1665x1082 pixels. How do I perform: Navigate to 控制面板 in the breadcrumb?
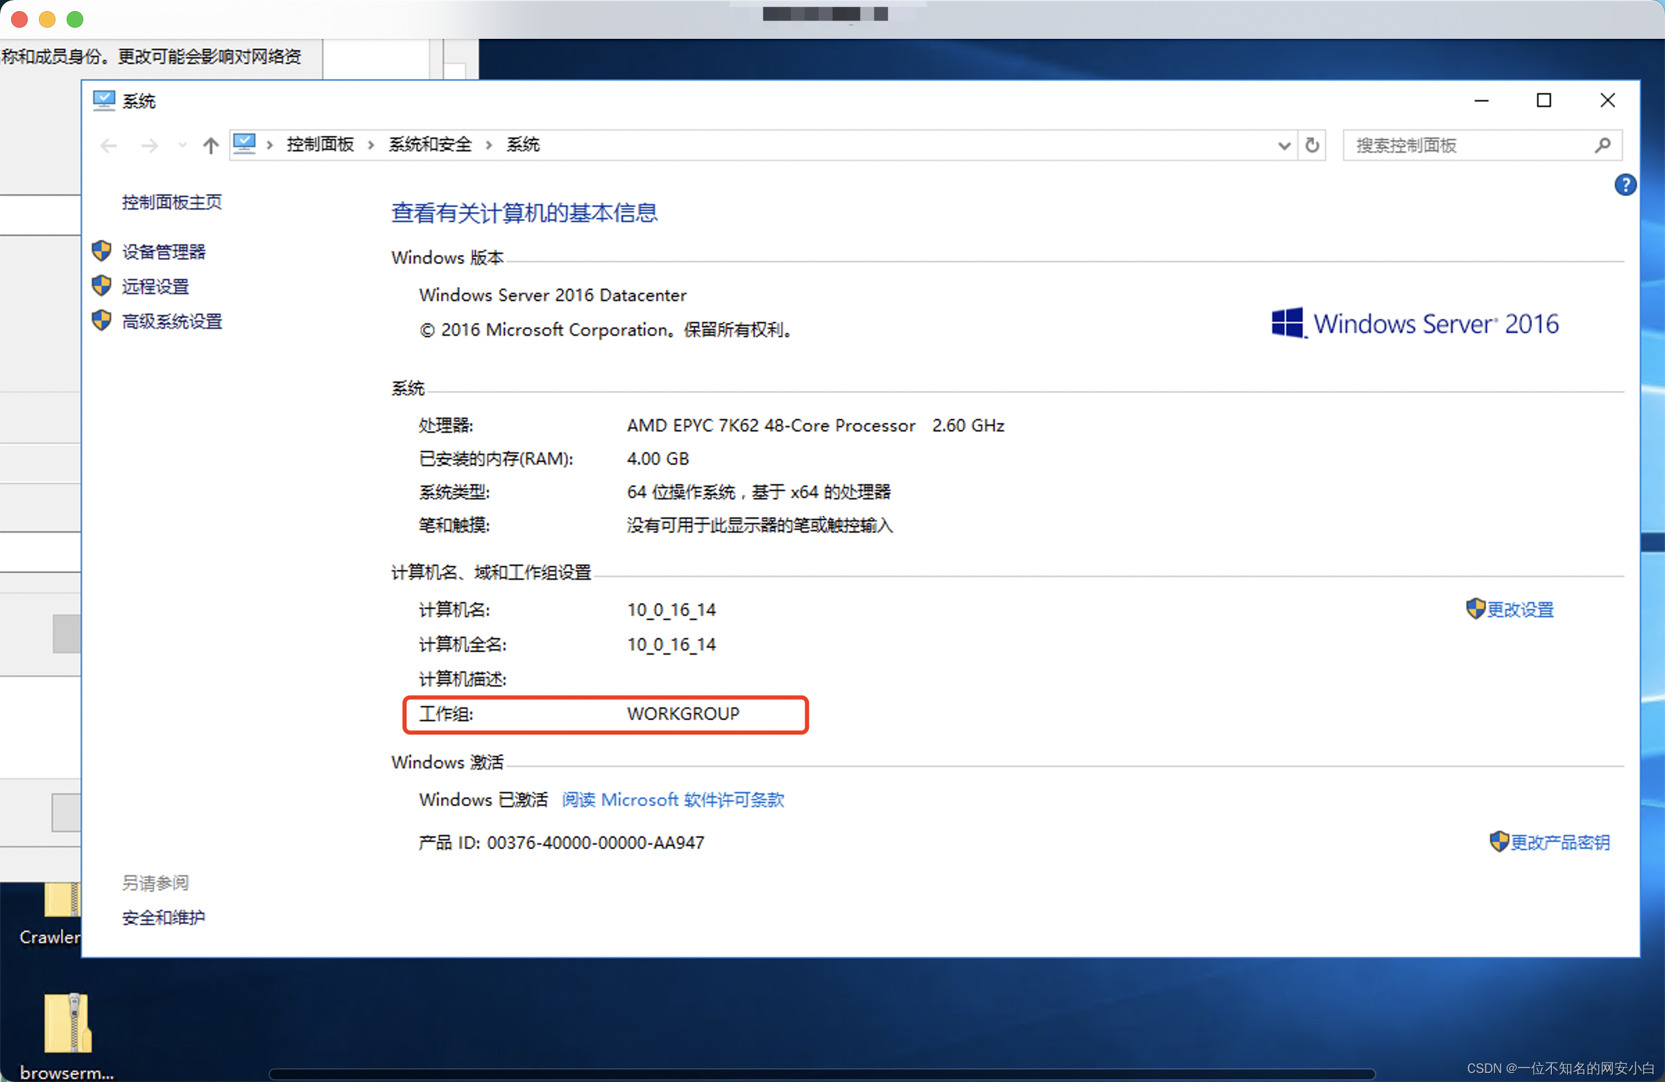(319, 144)
